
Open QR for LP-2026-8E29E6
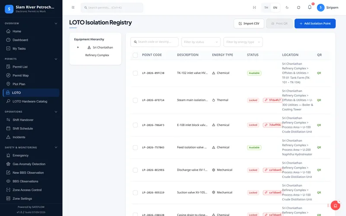point(319,170)
